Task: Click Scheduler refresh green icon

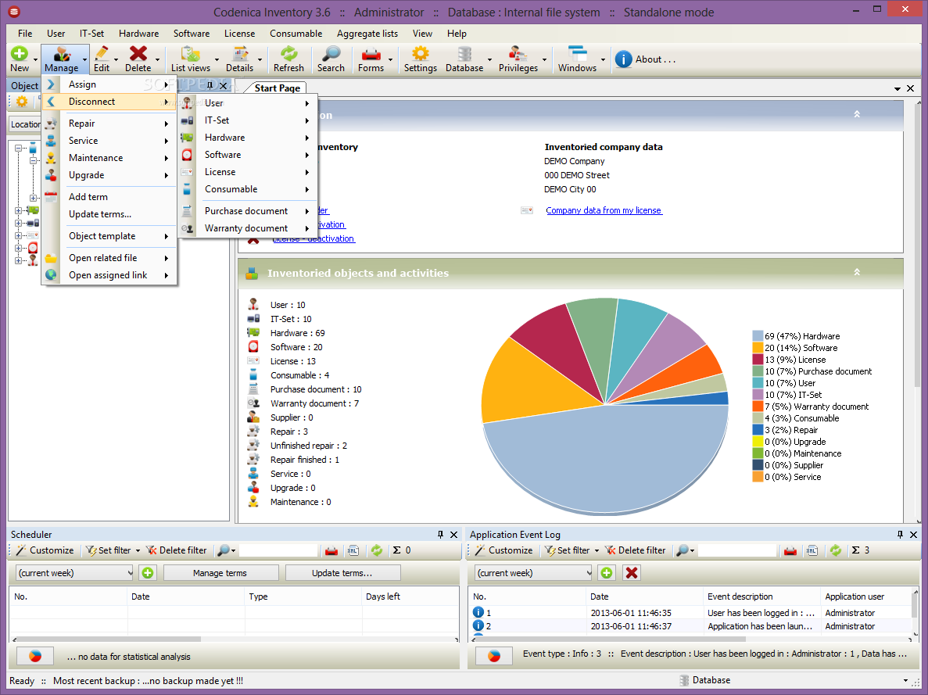Action: pyautogui.click(x=376, y=550)
